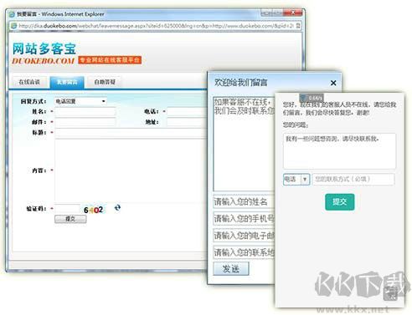Click the 网站多客宝 logo

point(44,49)
